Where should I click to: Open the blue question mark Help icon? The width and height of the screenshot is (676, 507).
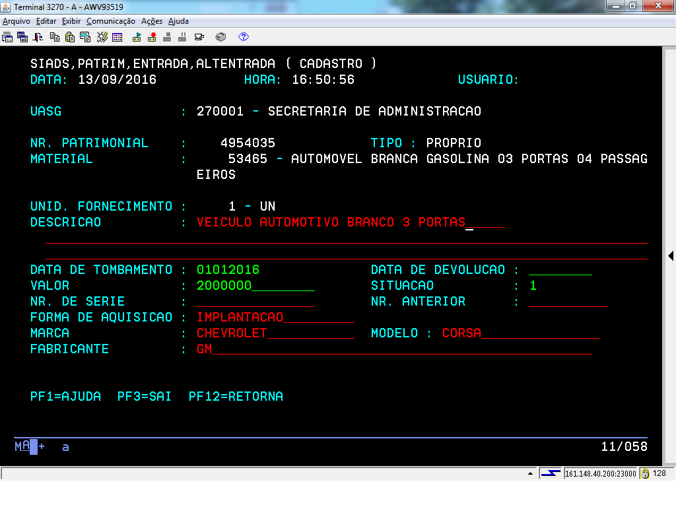click(244, 37)
